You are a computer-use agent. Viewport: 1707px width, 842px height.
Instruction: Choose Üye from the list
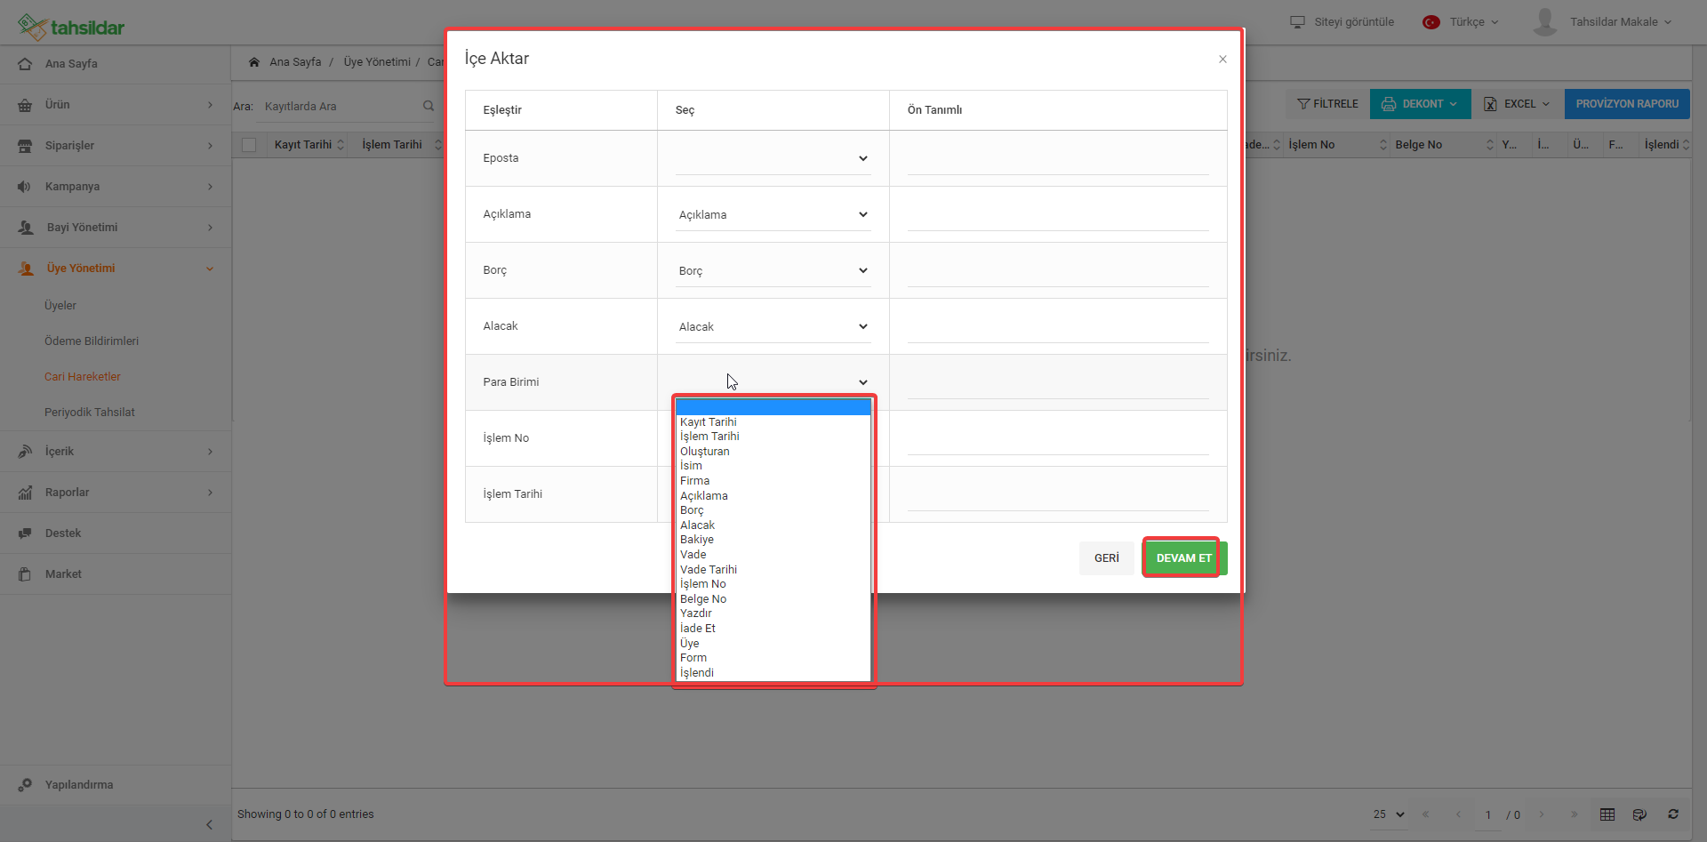773,644
